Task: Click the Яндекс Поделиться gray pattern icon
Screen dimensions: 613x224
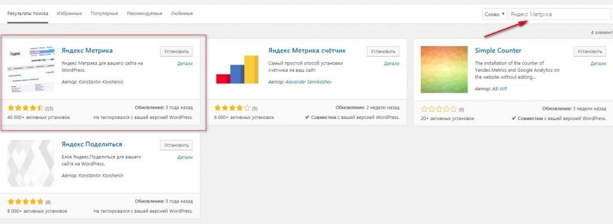Action: click(x=31, y=163)
